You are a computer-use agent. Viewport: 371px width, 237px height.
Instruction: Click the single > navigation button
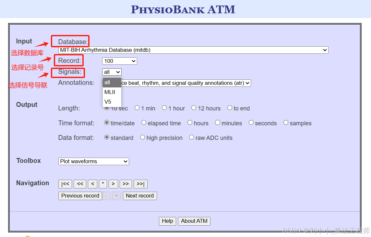(x=113, y=184)
